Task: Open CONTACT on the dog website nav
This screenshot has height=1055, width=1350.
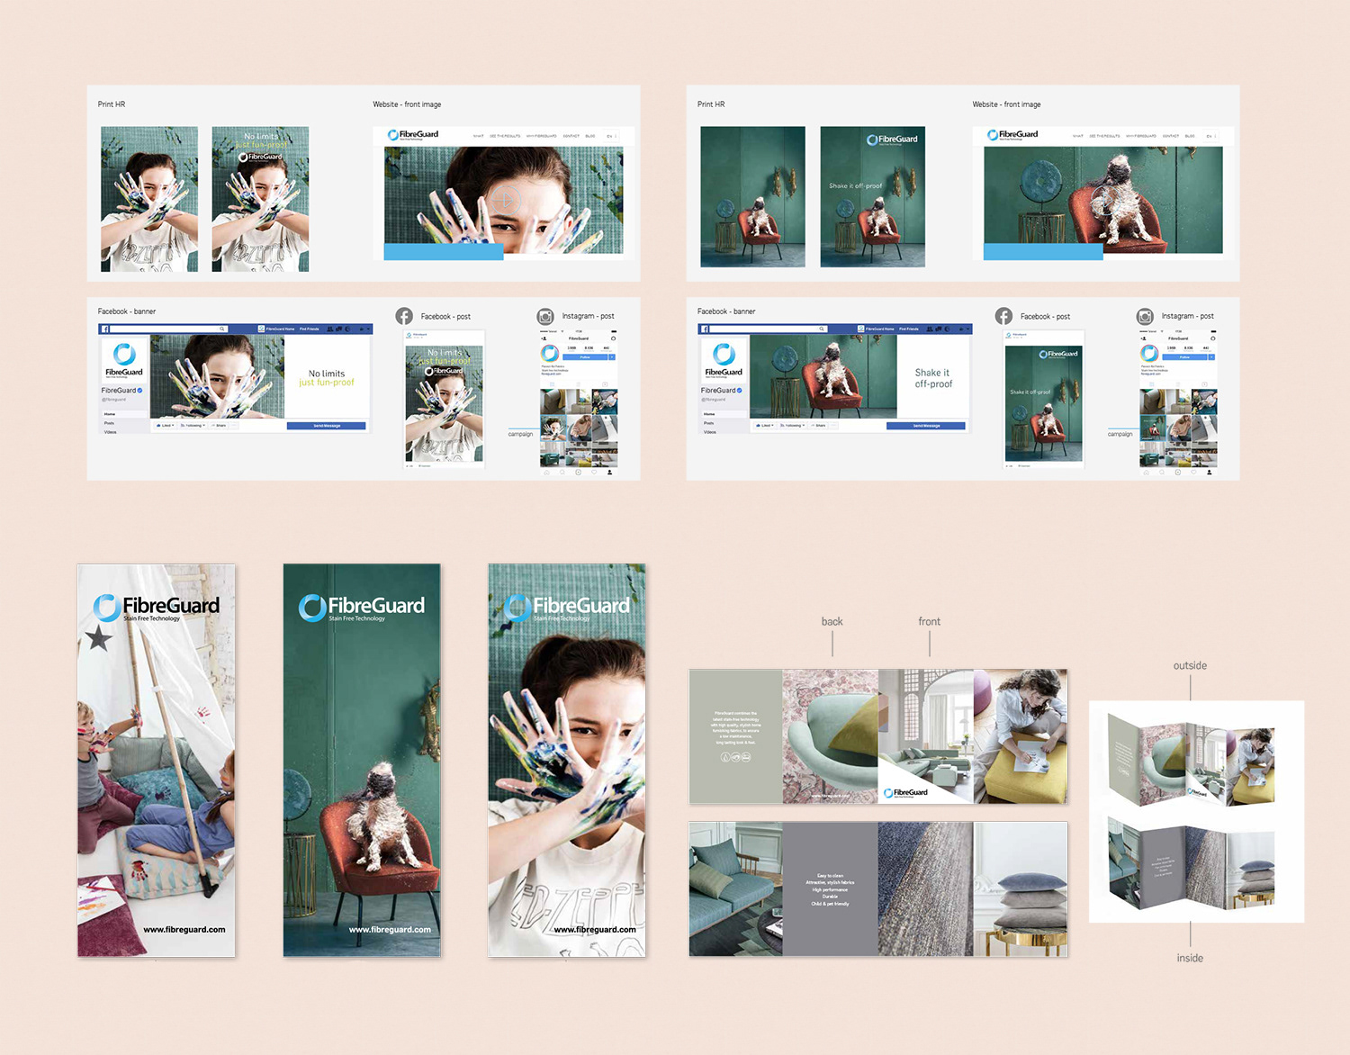Action: pos(1171,136)
